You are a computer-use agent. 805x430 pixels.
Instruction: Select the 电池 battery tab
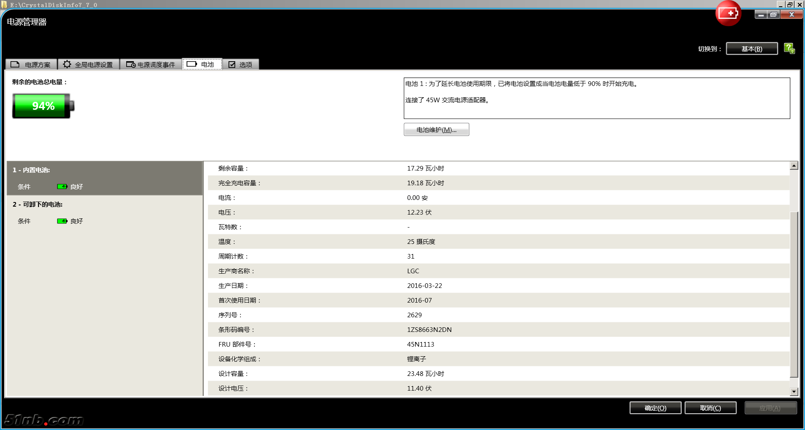(202, 65)
